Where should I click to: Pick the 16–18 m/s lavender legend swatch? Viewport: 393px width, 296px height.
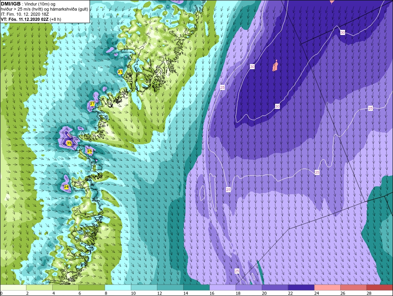point(222,287)
